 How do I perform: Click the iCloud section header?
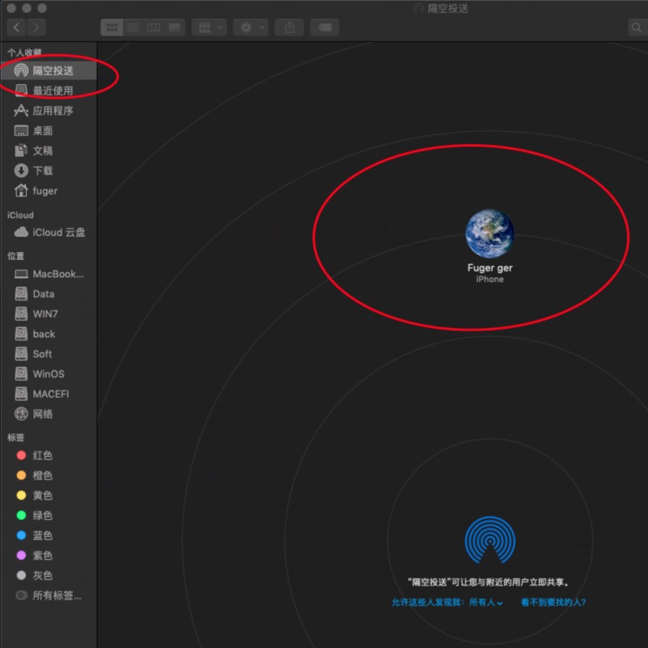[20, 215]
